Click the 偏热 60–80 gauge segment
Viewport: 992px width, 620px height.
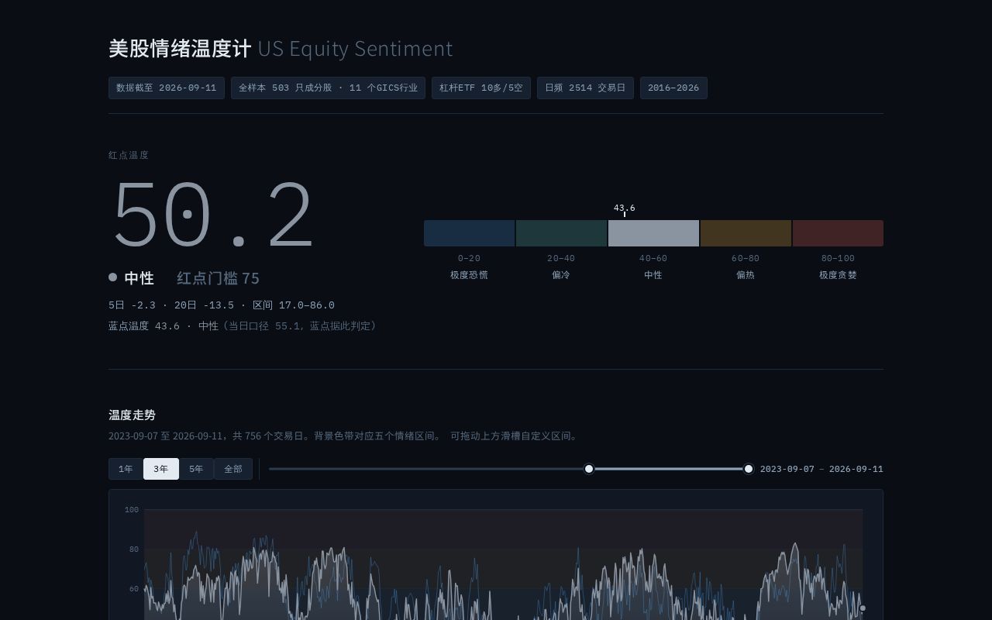pyautogui.click(x=746, y=233)
